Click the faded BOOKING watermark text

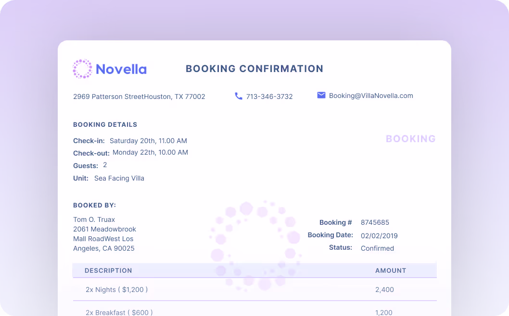[x=410, y=139]
